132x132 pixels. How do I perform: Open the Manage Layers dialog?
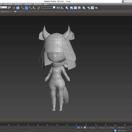[67, 8]
